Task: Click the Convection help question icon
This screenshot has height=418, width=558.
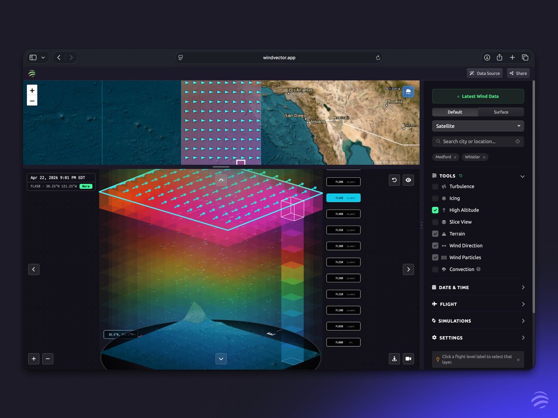Action: (x=478, y=269)
